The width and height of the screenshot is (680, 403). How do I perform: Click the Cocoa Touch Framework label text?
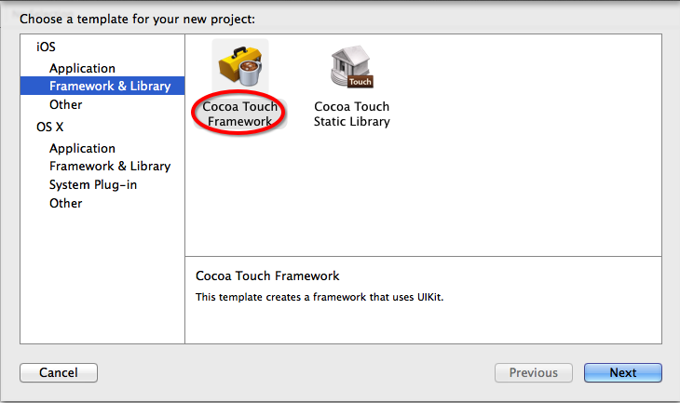[x=239, y=114]
